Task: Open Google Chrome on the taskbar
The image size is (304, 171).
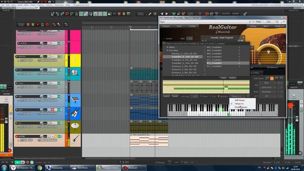Action: 40,168
